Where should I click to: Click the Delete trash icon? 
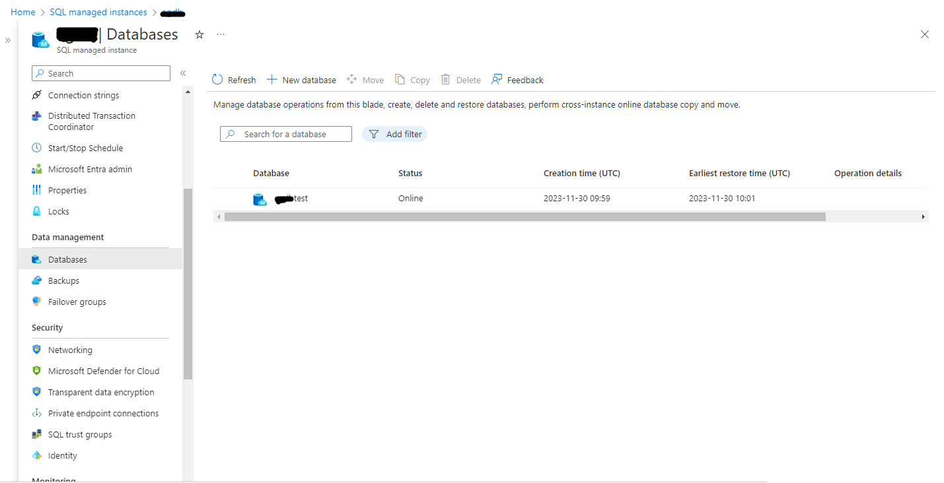tap(445, 79)
